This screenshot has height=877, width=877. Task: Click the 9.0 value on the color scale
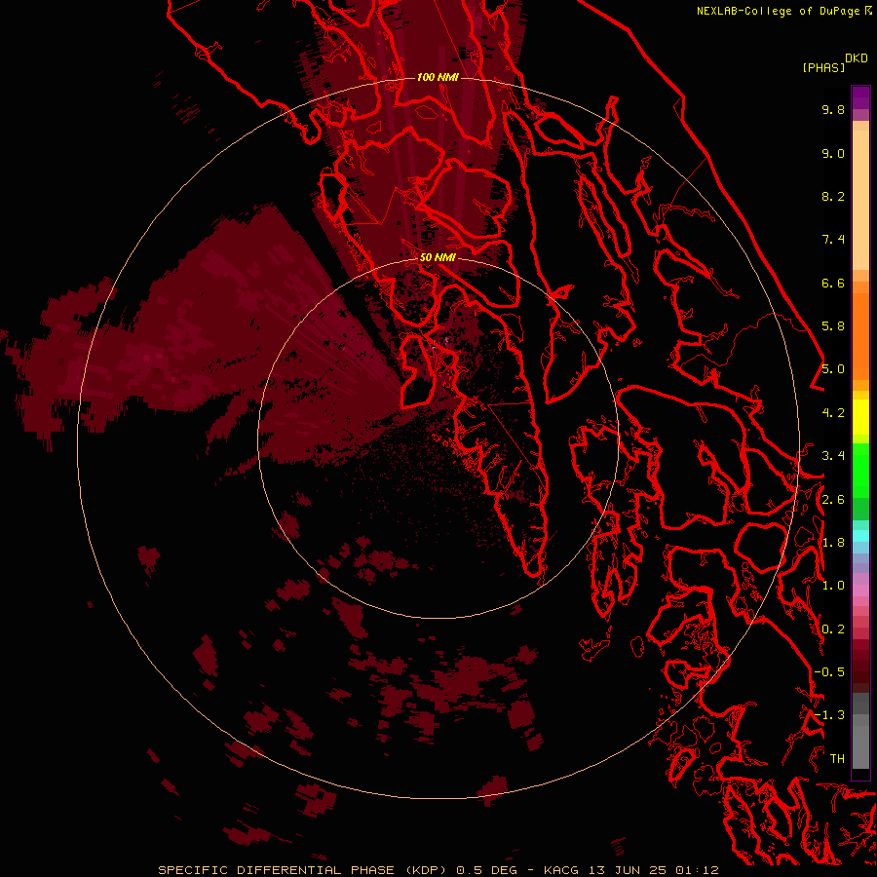coord(833,153)
